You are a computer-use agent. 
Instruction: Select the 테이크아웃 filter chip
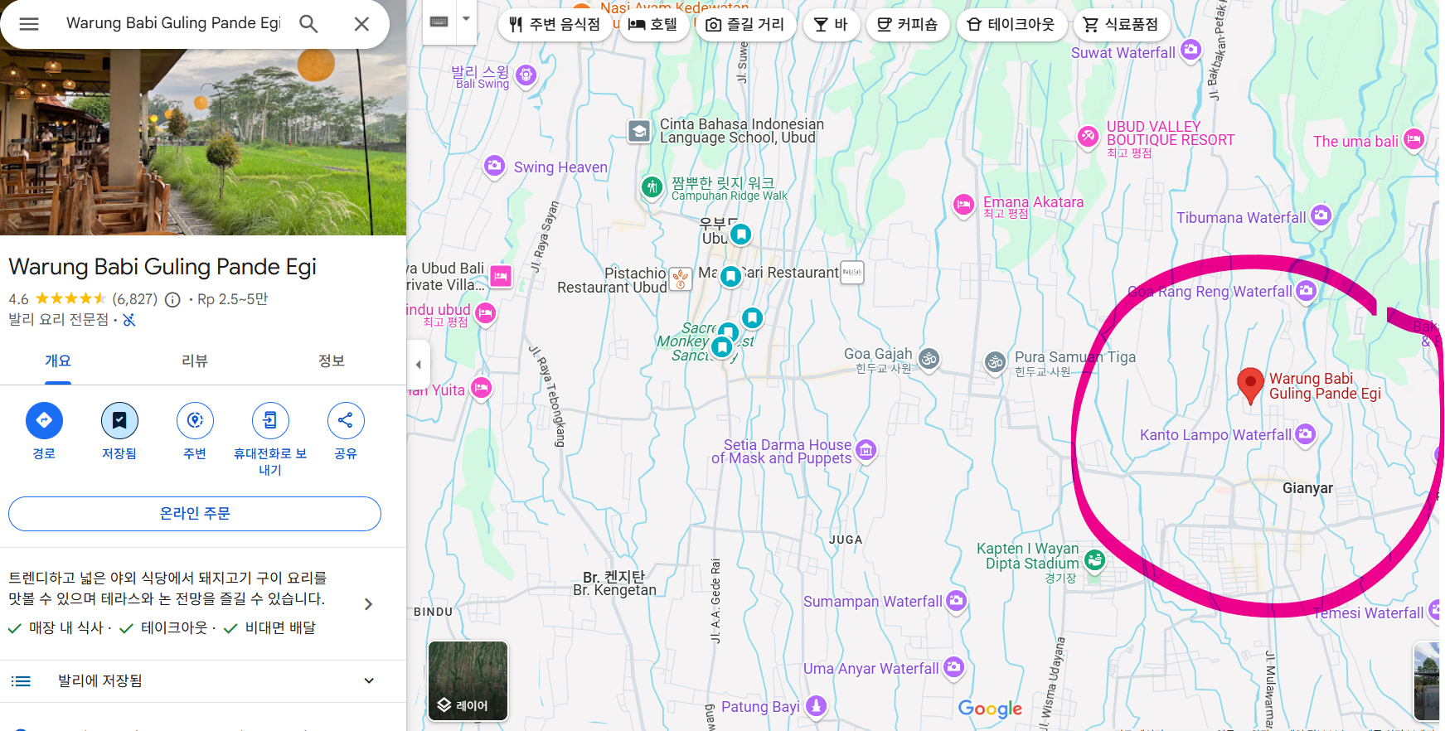[x=1011, y=25]
